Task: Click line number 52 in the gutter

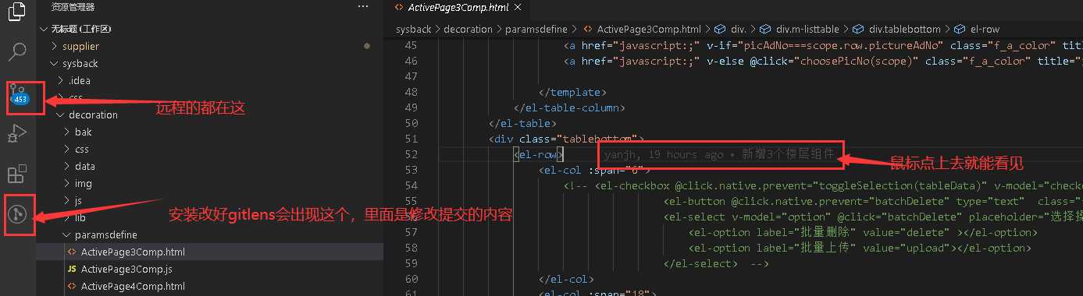Action: point(411,154)
